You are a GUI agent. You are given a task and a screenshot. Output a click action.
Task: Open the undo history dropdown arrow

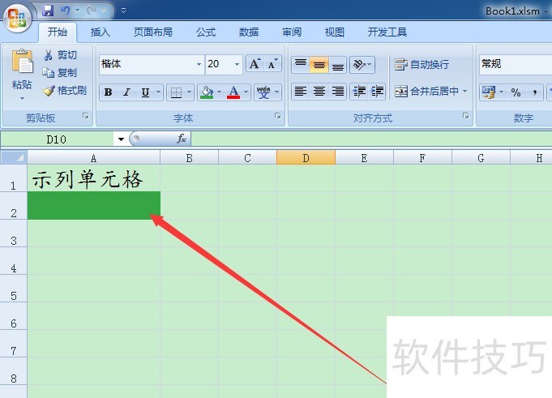coord(78,11)
